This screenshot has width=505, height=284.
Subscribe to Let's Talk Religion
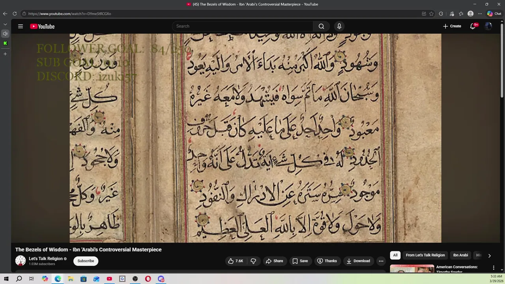(x=86, y=261)
